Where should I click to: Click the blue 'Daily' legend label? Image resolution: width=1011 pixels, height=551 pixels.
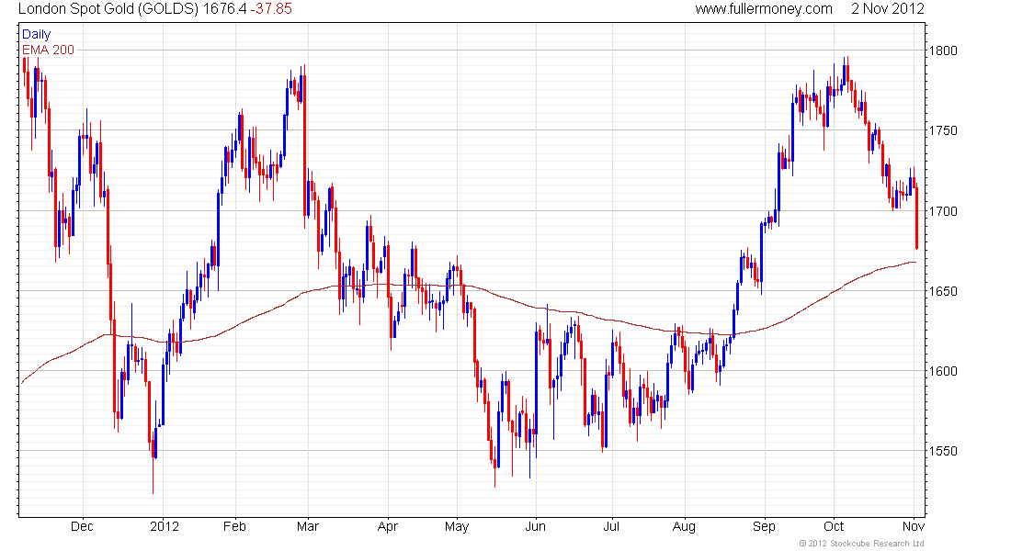pyautogui.click(x=36, y=34)
